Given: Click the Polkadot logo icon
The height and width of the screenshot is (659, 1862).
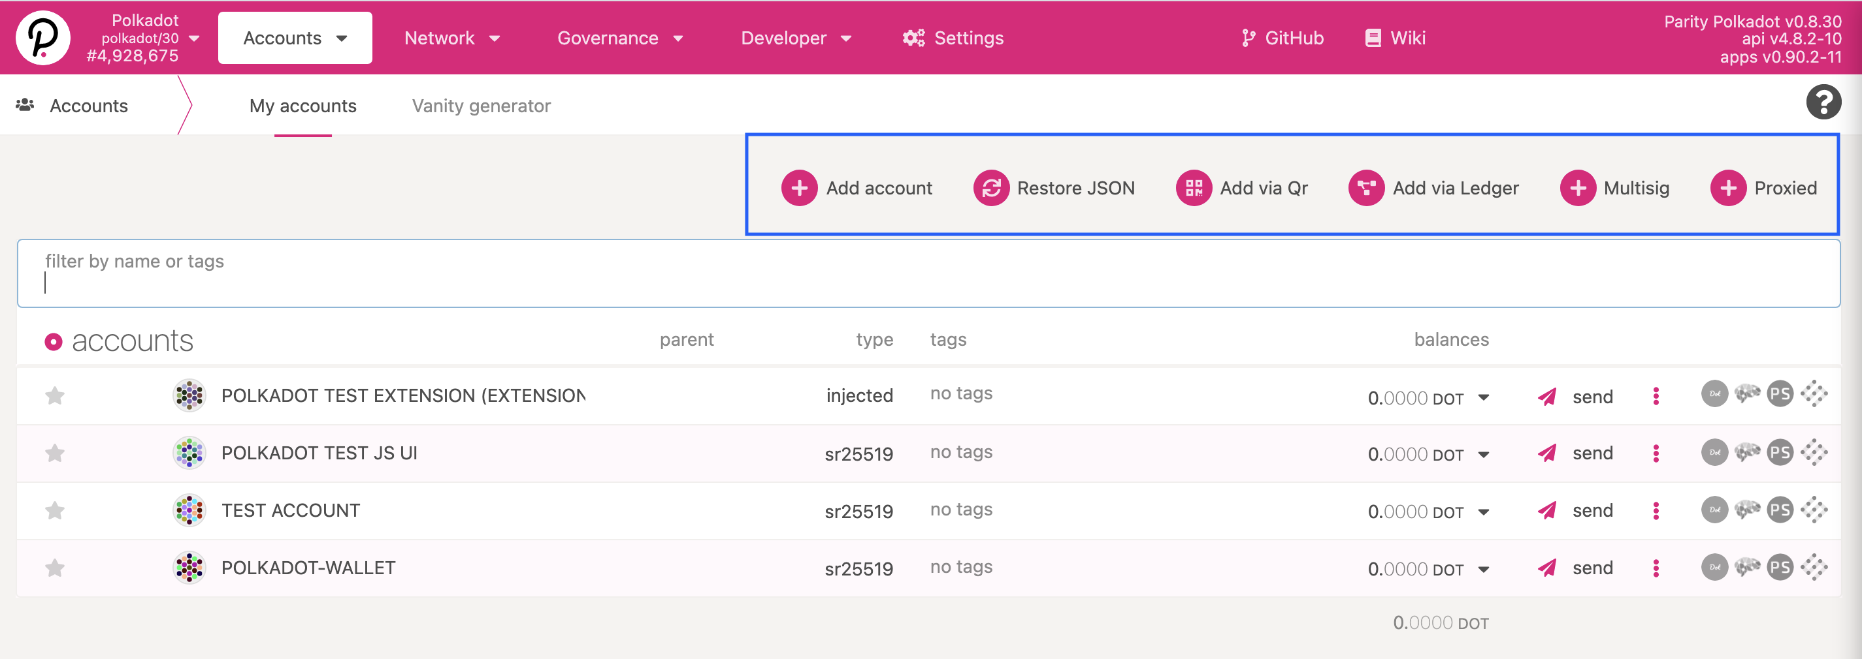Looking at the screenshot, I should click(42, 38).
